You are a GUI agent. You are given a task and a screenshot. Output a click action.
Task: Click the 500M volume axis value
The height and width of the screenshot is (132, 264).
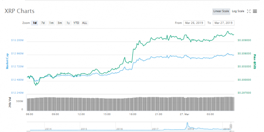tap(19, 101)
